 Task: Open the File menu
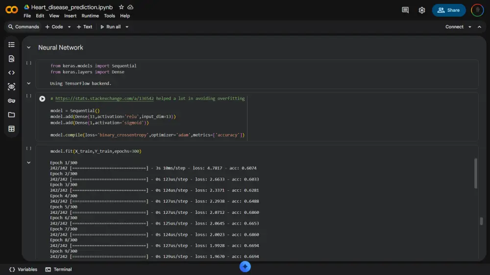(27, 16)
